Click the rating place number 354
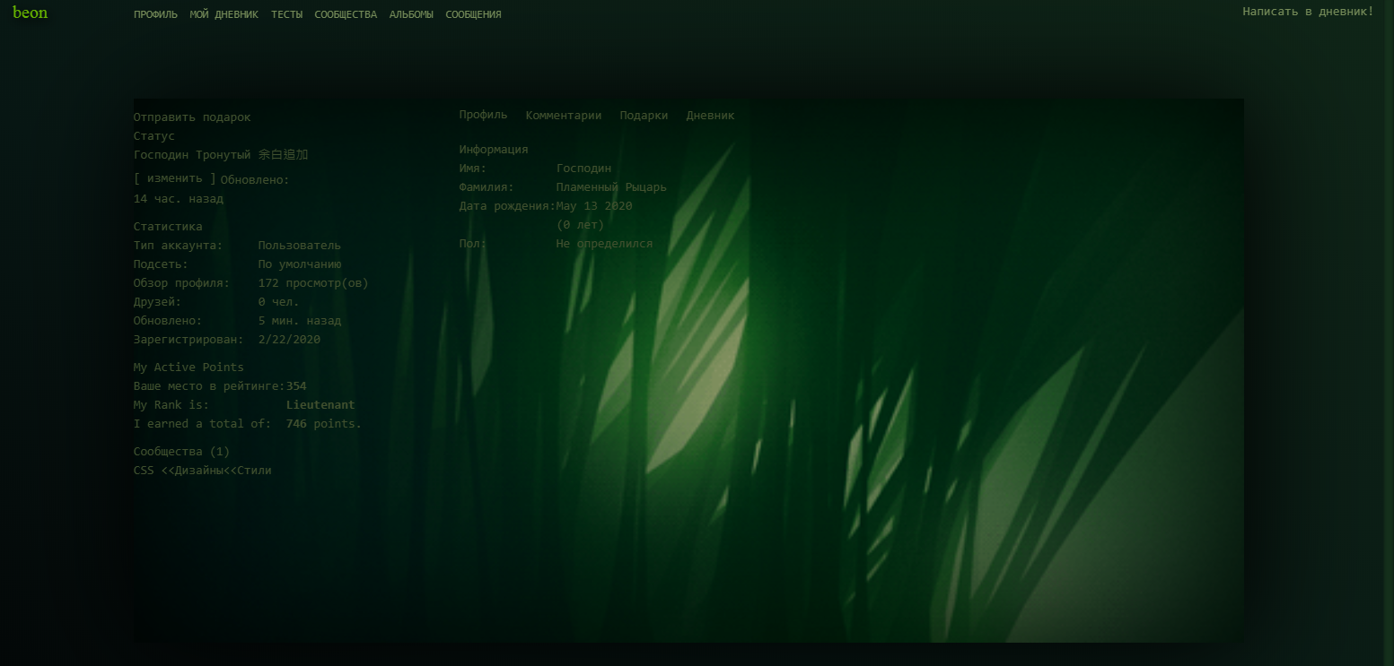This screenshot has height=666, width=1394. point(296,386)
